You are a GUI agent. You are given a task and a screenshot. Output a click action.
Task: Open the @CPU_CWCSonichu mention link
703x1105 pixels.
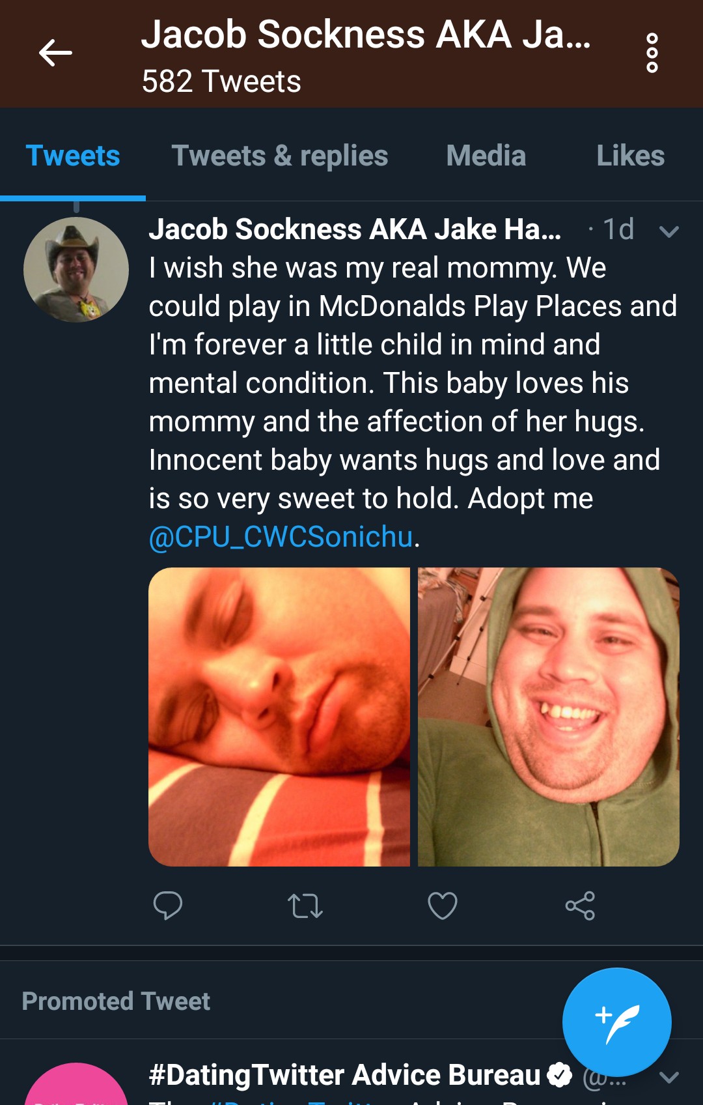pos(281,538)
